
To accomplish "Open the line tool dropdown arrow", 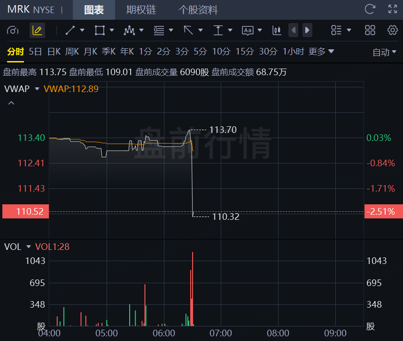I will click(x=82, y=30).
